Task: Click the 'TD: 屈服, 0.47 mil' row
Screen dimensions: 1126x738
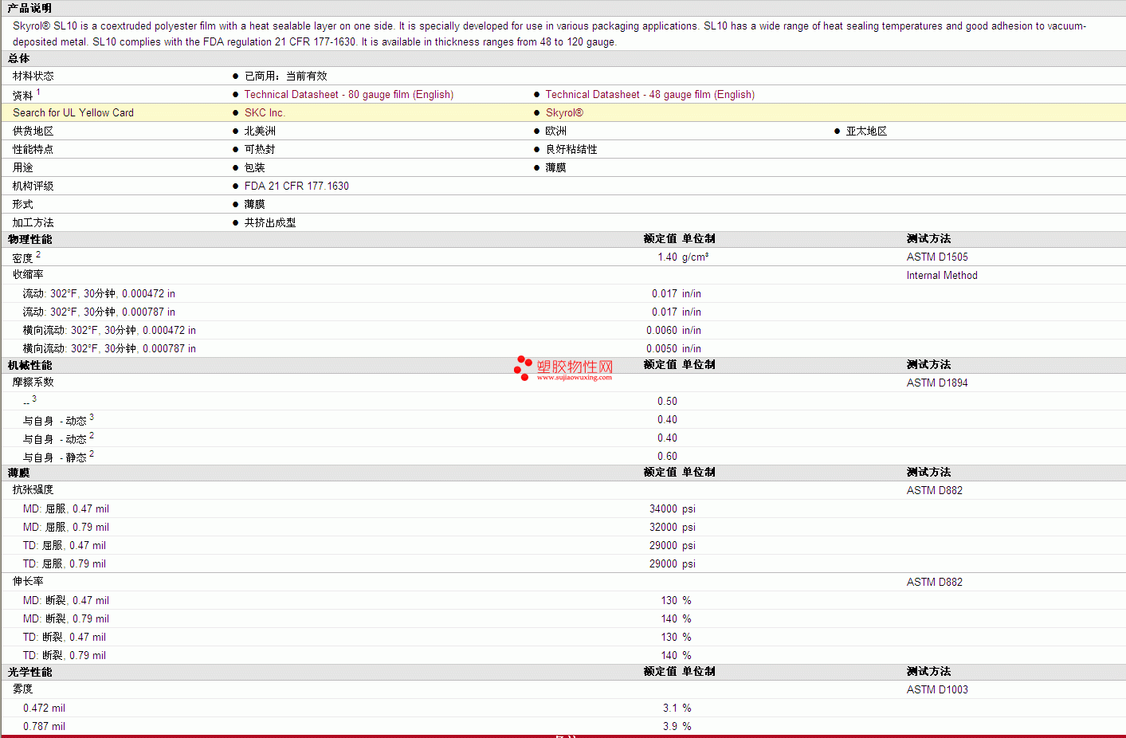Action: click(65, 545)
